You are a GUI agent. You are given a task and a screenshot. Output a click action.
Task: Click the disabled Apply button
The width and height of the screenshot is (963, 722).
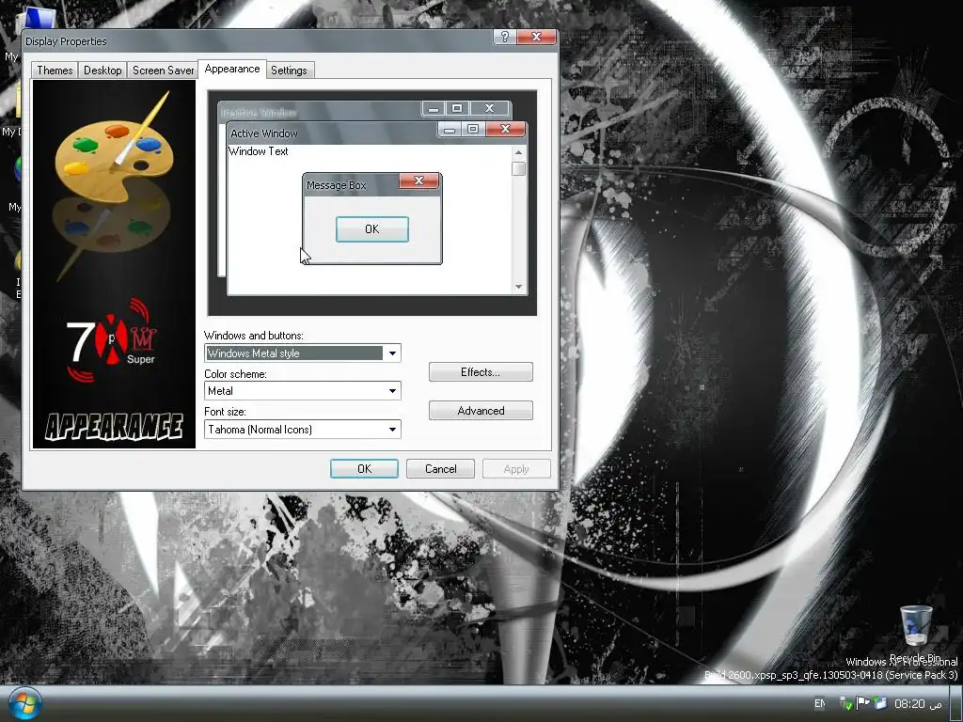[516, 468]
